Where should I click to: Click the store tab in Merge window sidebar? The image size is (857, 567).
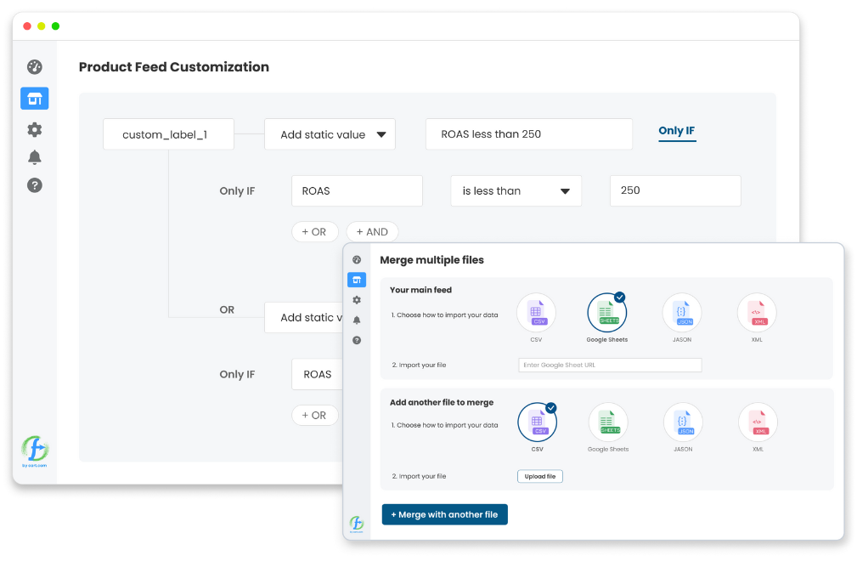[357, 280]
